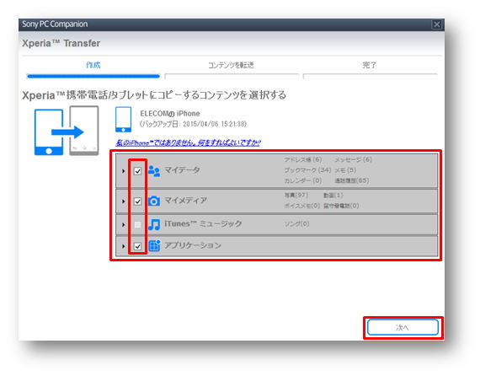Click the バックアップ日 date text
Viewport: 480px width, 376px height.
point(193,124)
